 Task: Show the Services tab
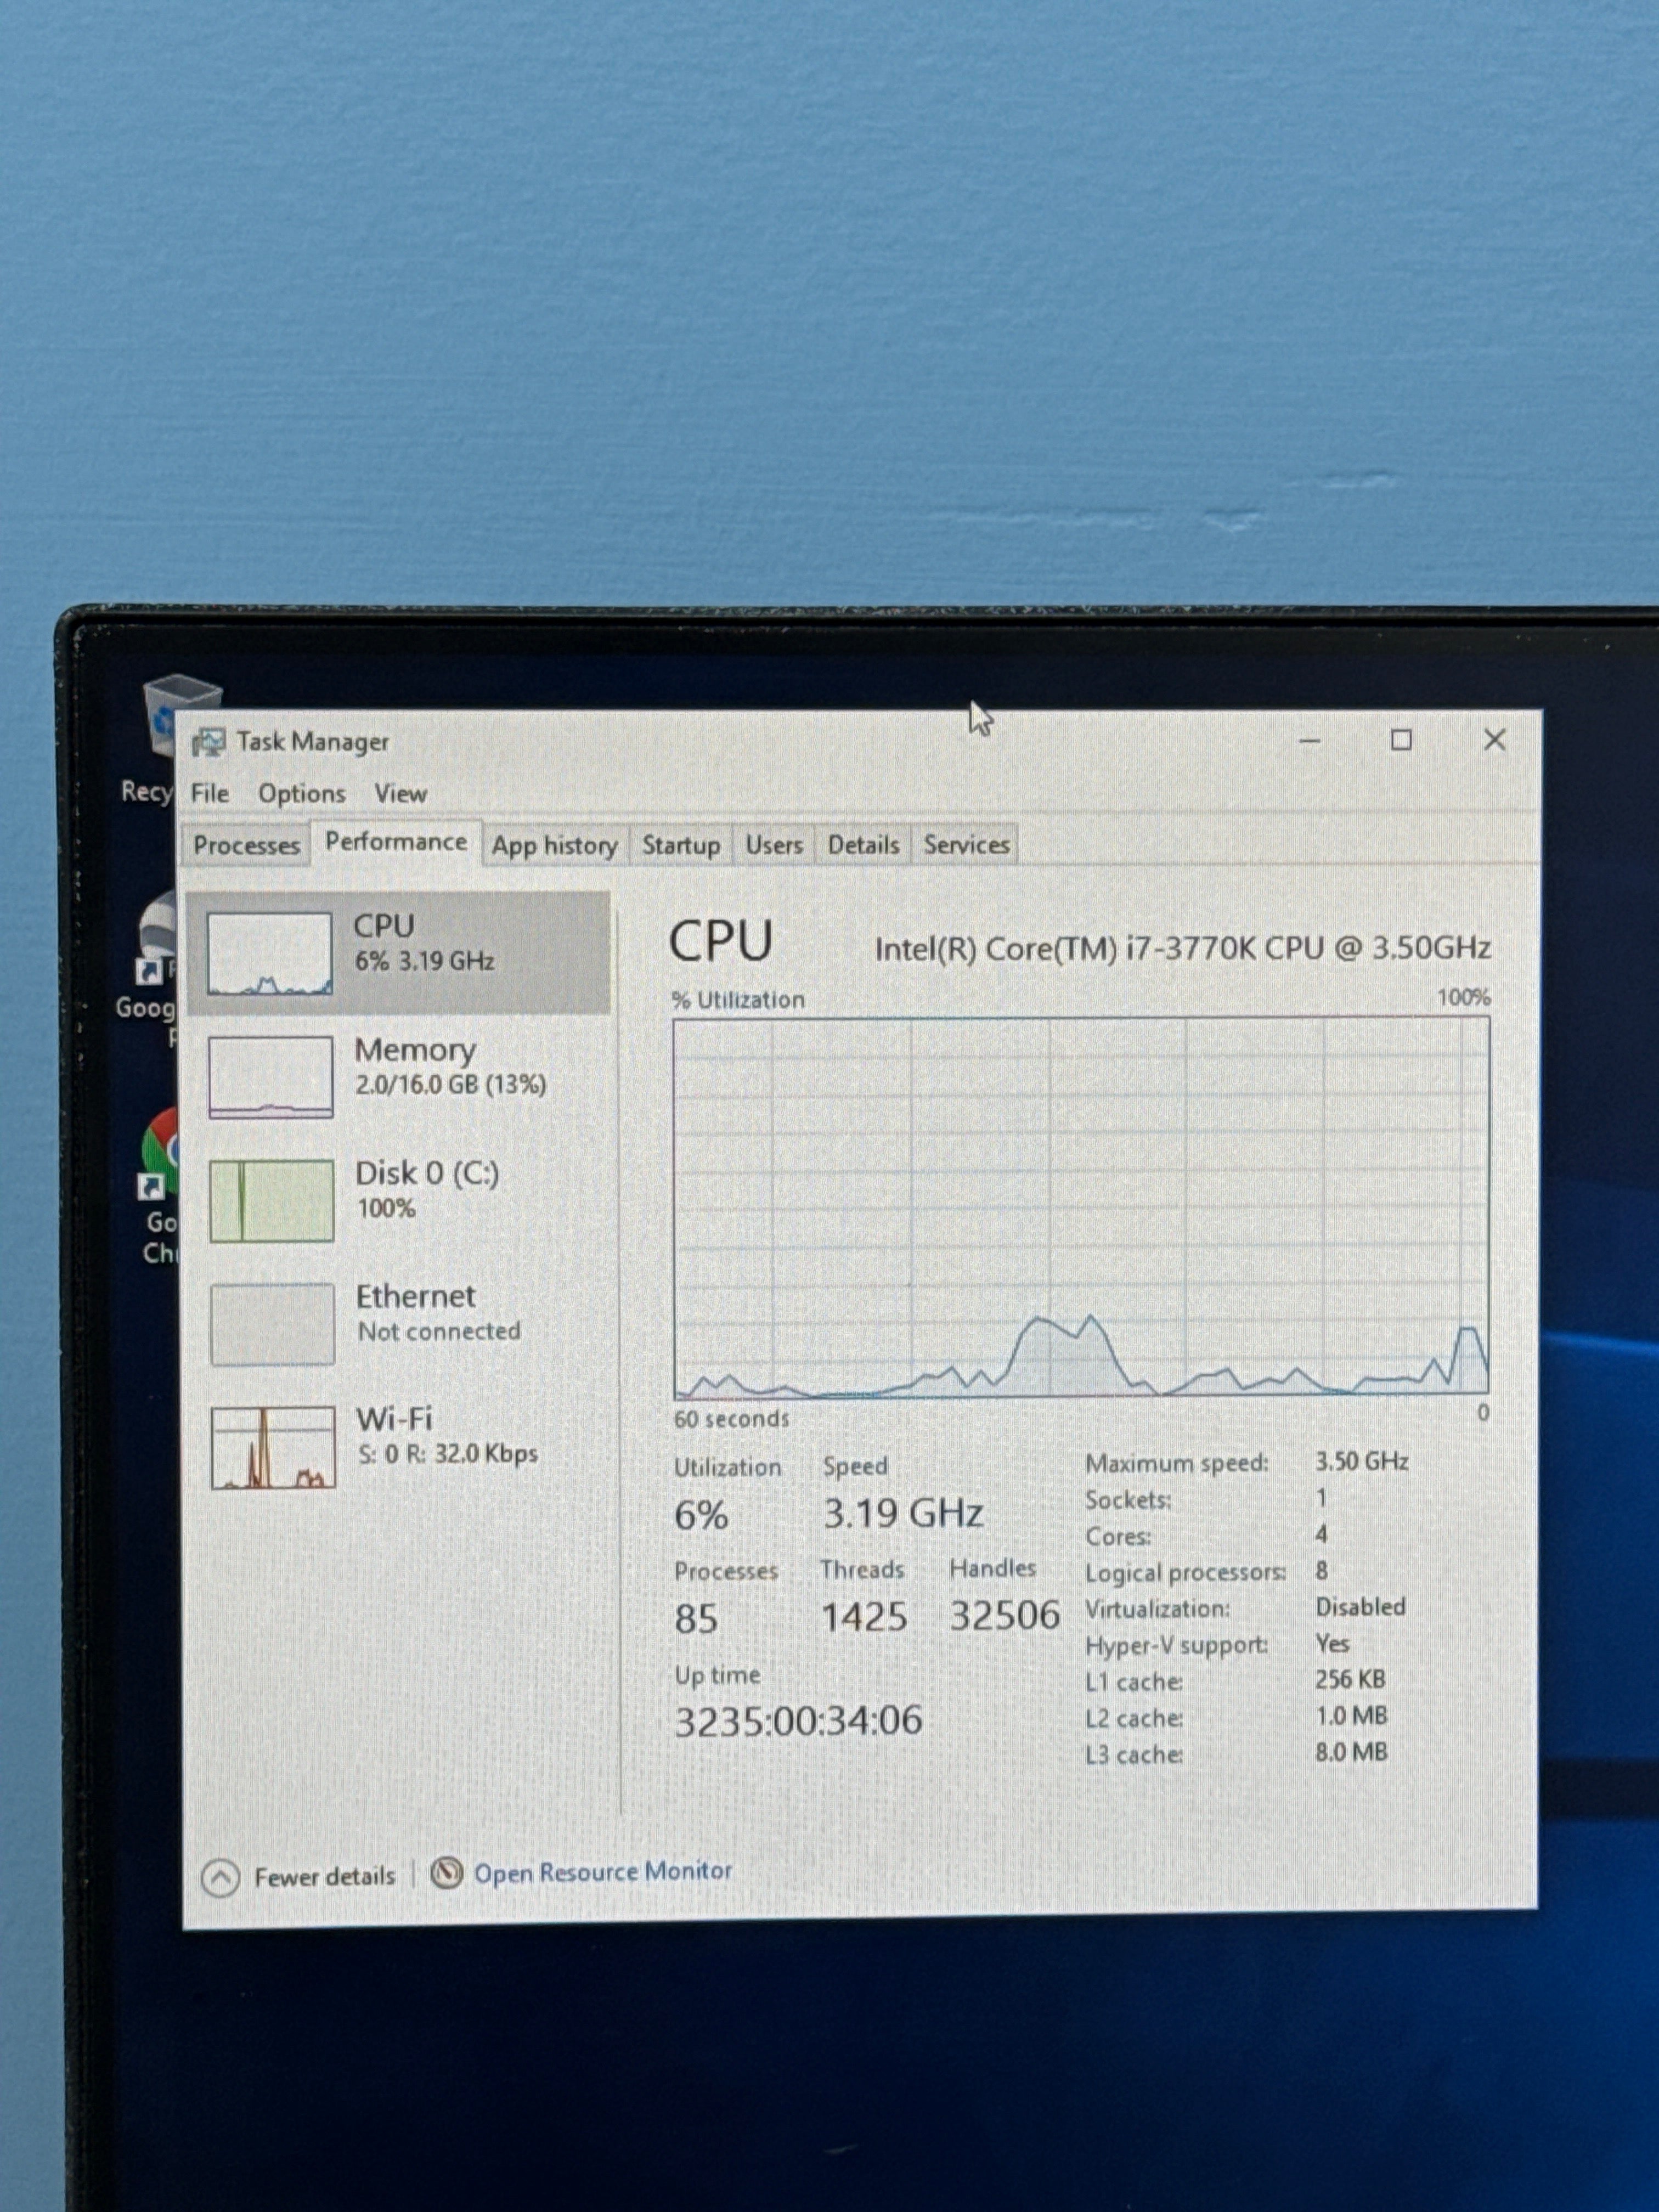966,845
